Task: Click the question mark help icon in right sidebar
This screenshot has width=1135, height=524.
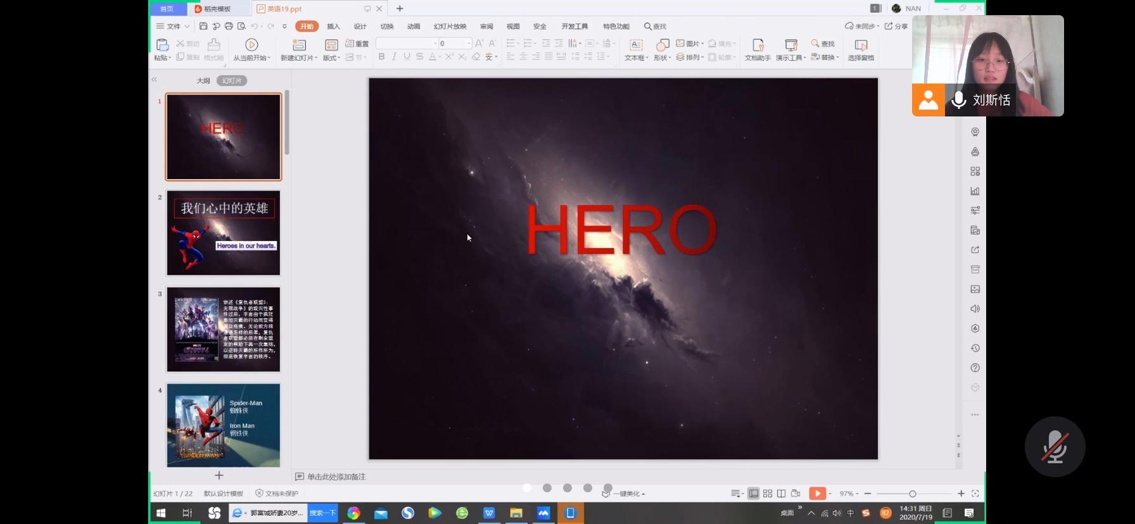Action: (x=975, y=368)
